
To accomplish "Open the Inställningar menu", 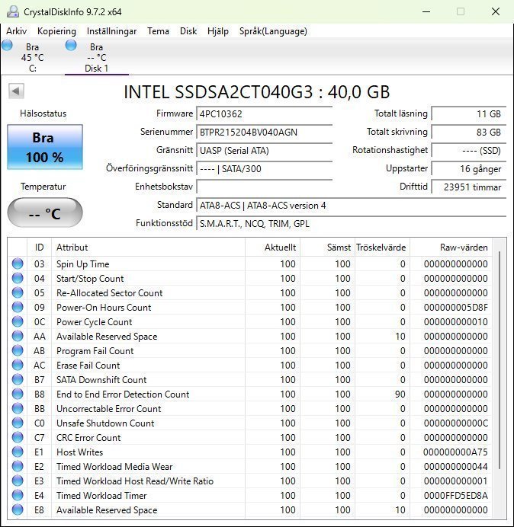I will (111, 31).
